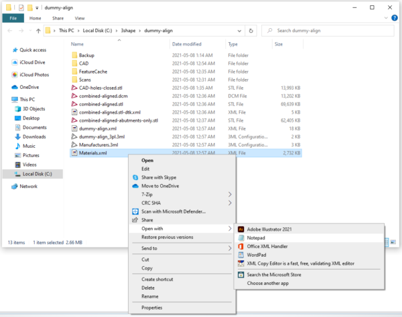
Task: Click the up-arrow navigation icon
Action: coord(36,31)
